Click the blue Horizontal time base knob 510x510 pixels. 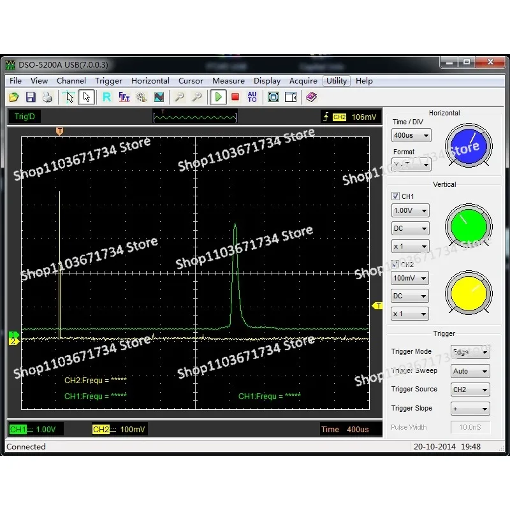pos(469,145)
